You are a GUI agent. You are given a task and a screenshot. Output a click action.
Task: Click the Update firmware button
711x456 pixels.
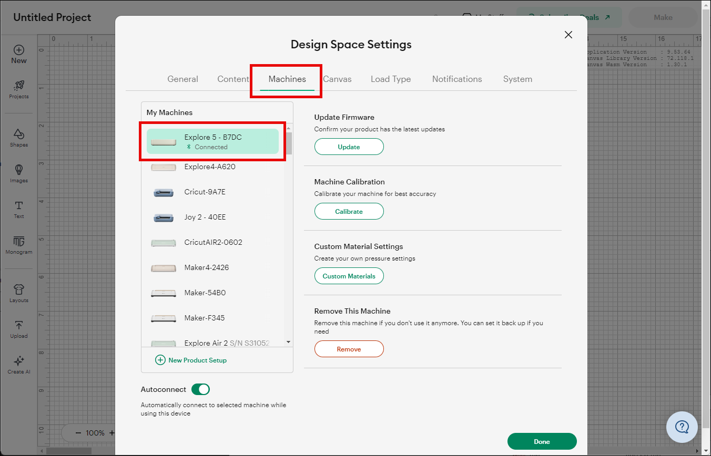(x=349, y=147)
